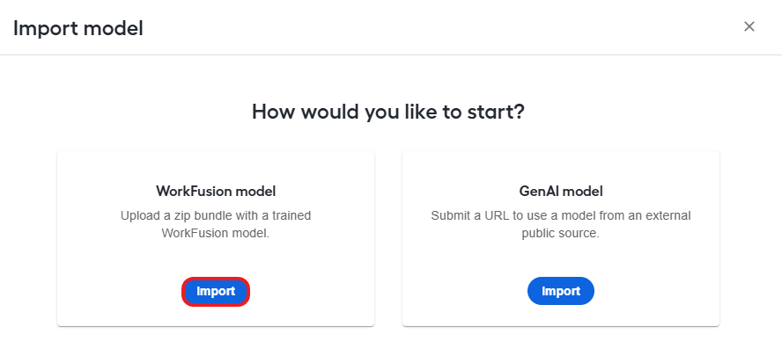
Task: Click Import under WorkFusion model
Action: click(x=216, y=291)
